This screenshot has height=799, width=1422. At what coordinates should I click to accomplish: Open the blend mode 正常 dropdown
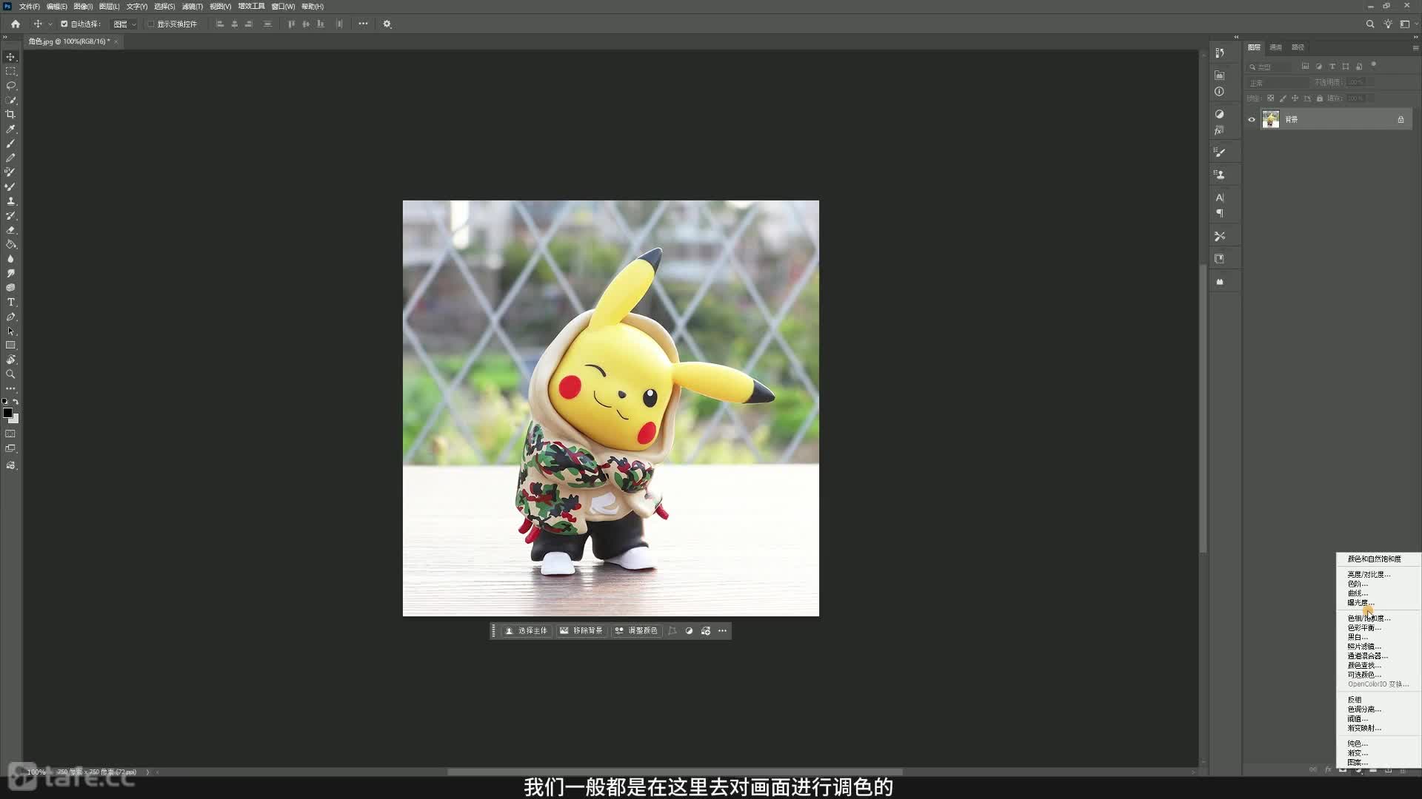tap(1278, 82)
